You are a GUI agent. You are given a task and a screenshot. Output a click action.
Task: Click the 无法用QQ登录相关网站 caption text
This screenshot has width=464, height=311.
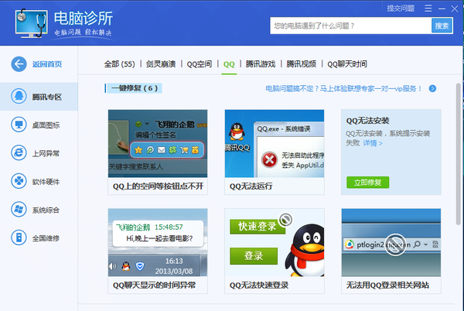387,285
